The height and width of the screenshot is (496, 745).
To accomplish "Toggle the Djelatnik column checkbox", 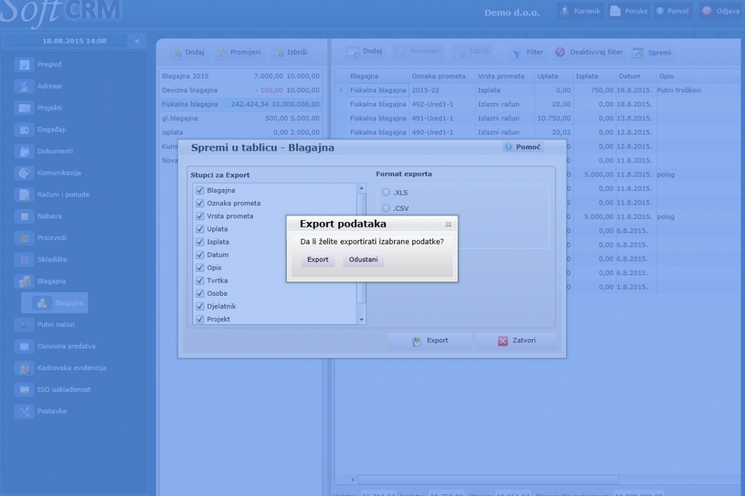I will tap(200, 306).
